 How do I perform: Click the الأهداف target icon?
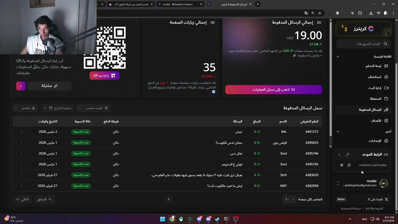point(386,120)
